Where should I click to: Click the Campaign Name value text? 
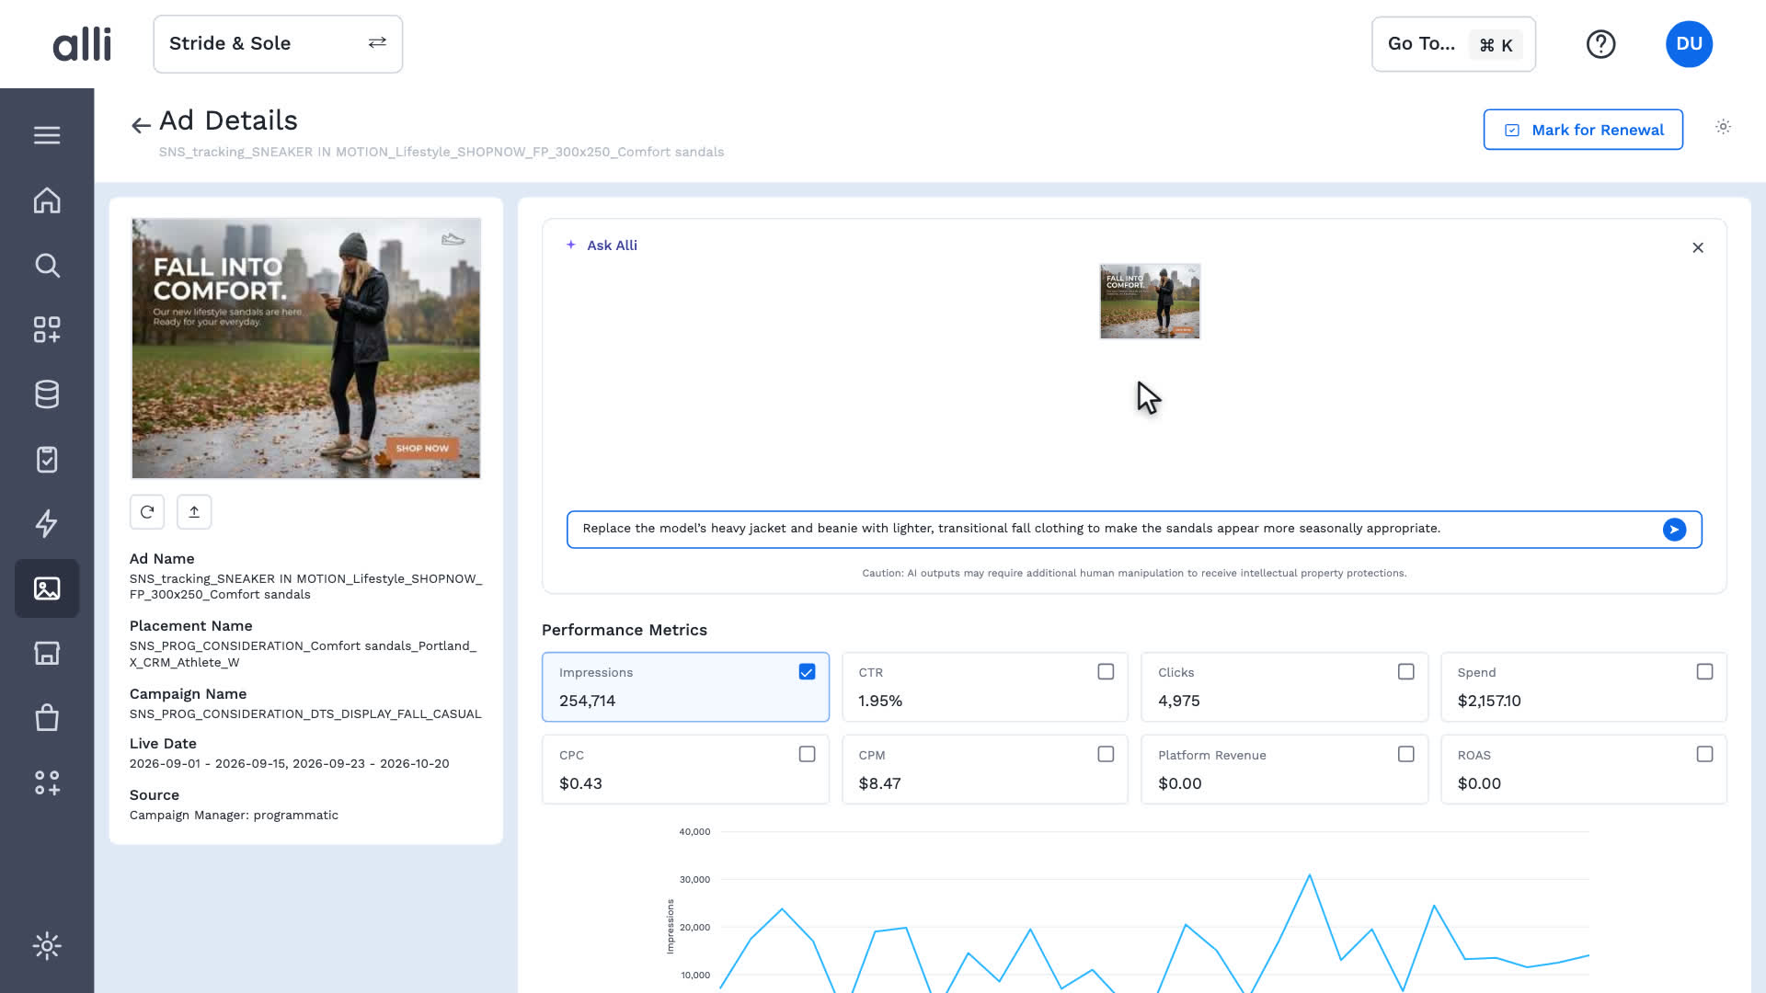click(x=305, y=714)
